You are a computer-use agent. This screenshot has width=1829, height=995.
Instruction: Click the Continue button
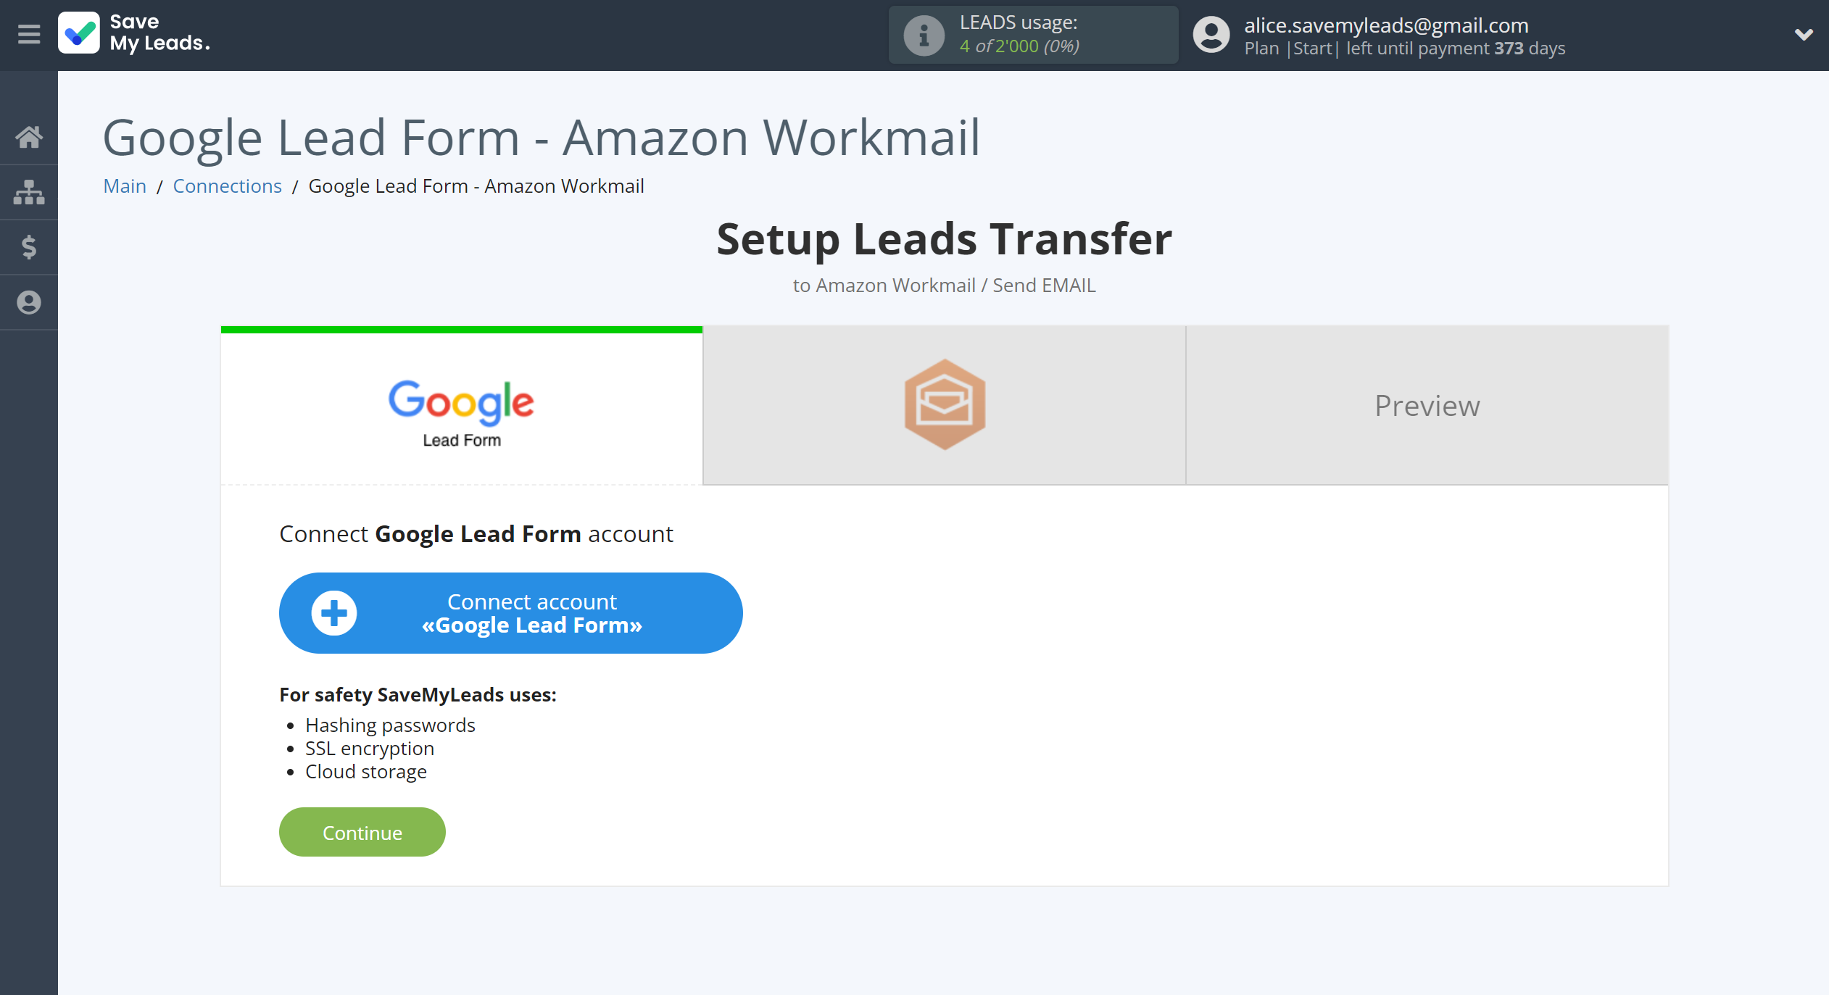pyautogui.click(x=362, y=830)
